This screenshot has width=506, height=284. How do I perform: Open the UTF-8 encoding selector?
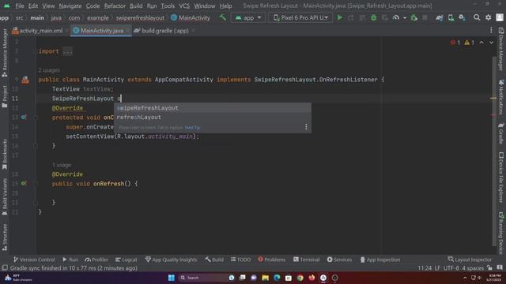[451, 268]
